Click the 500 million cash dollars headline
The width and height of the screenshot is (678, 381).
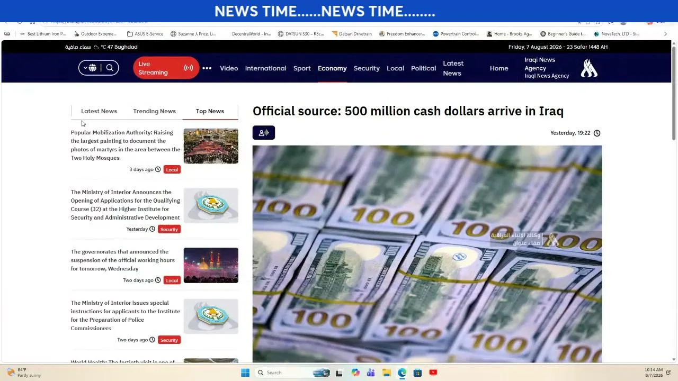point(408,111)
